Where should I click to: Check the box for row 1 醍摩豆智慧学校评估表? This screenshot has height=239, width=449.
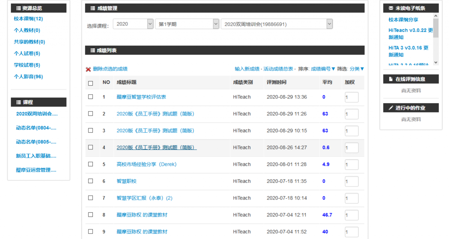click(x=90, y=97)
